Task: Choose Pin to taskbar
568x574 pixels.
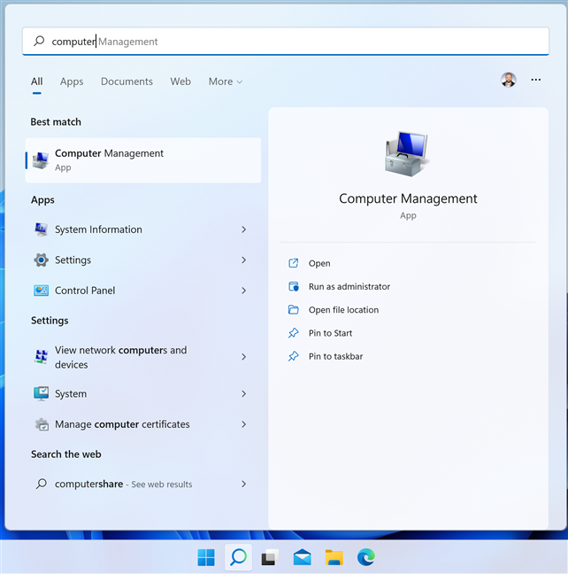Action: pyautogui.click(x=335, y=356)
